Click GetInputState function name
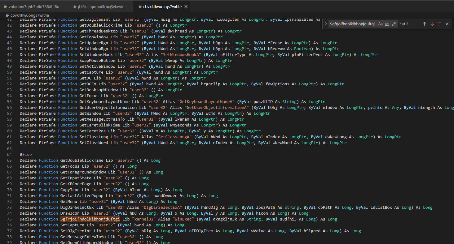The image size is (454, 244). point(76,178)
